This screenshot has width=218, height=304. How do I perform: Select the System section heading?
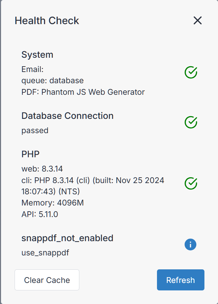coord(37,55)
